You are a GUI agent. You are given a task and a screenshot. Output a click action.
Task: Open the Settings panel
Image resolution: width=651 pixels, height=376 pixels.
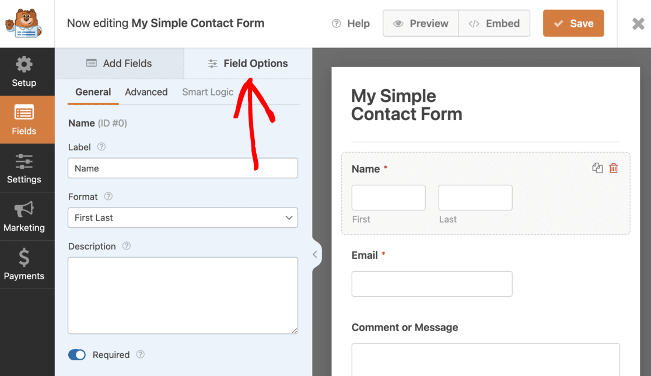click(x=24, y=168)
